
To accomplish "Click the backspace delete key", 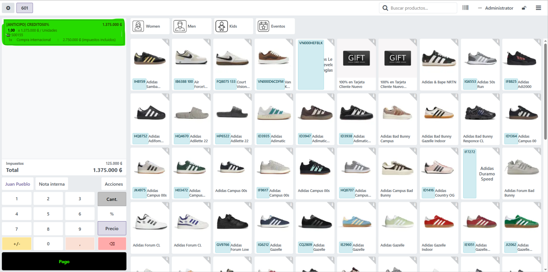I will point(112,244).
